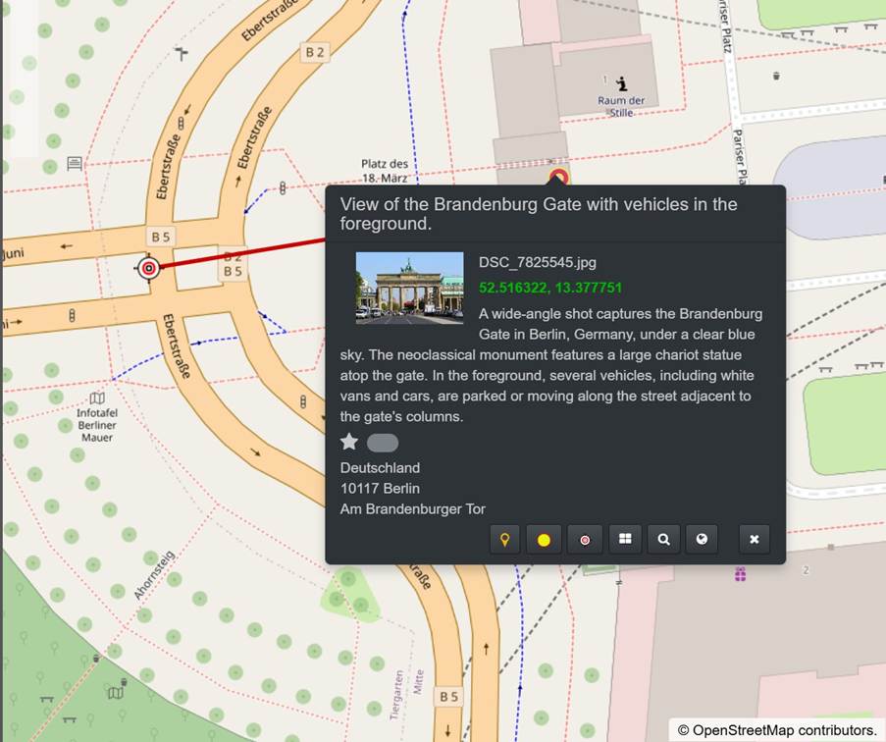Click the gray pill label next to star
886x742 pixels.
383,443
